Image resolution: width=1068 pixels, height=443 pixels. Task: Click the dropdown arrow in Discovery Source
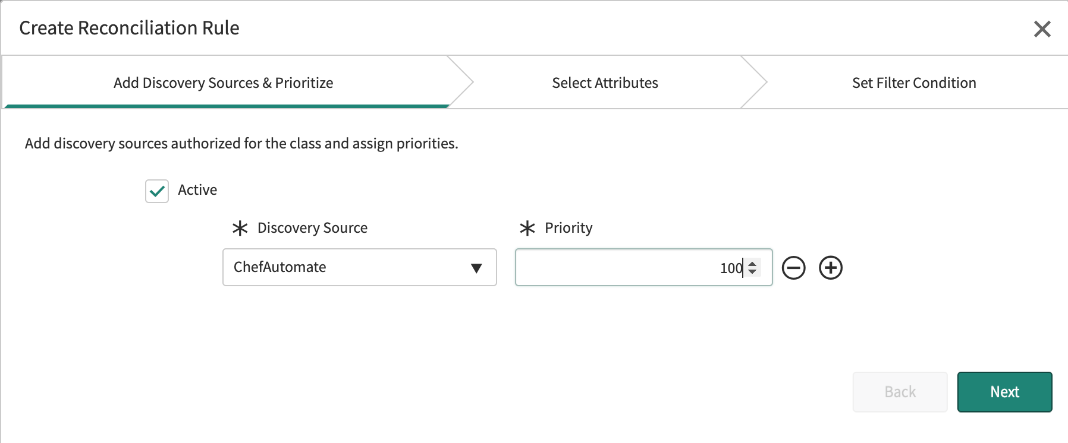(476, 268)
